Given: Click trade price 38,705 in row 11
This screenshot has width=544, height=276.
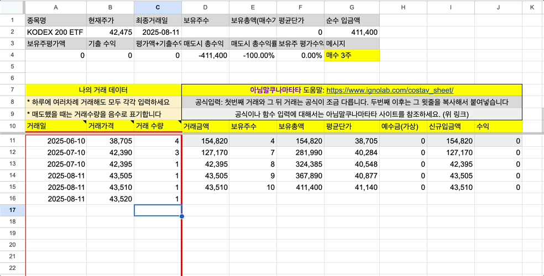Looking at the screenshot, I should point(111,141).
